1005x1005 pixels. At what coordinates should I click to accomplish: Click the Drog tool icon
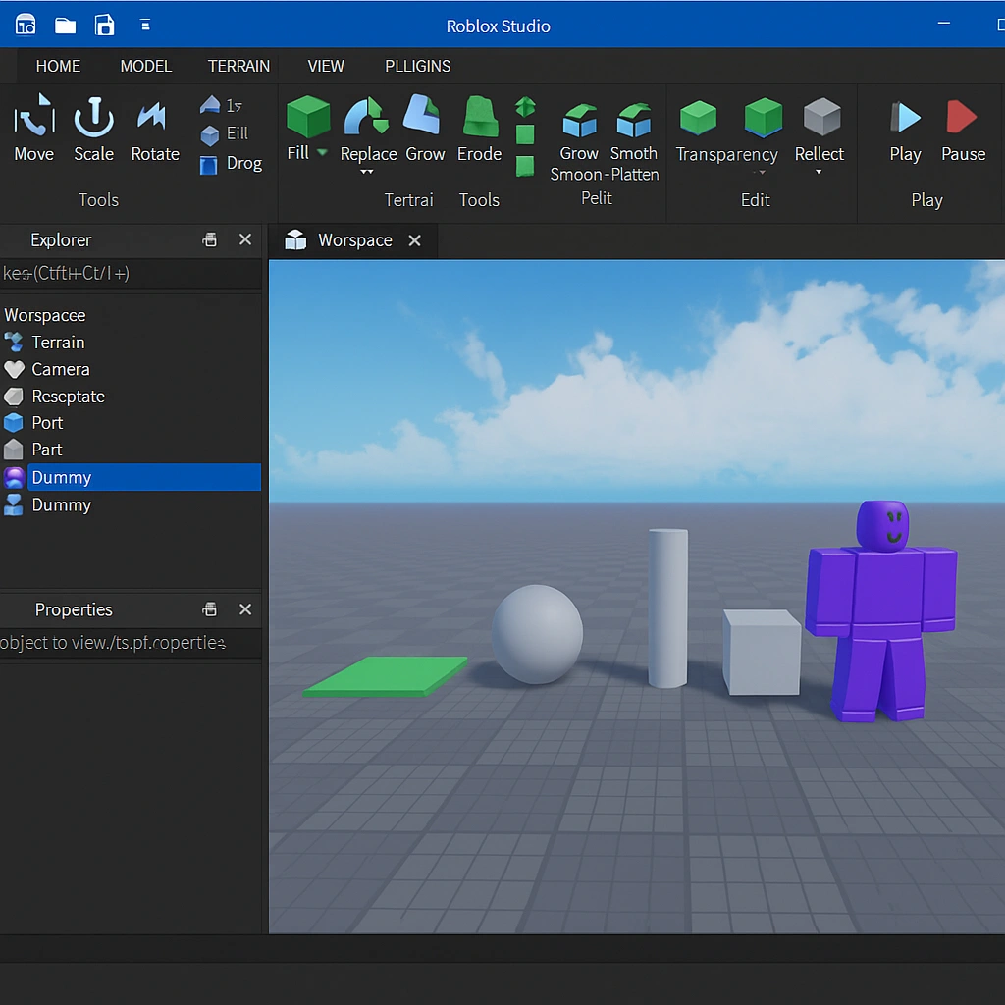pyautogui.click(x=208, y=165)
